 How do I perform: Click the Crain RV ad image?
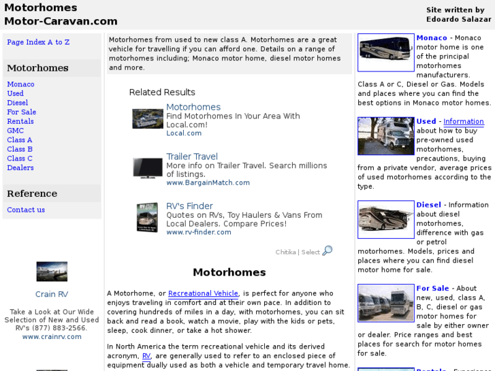point(52,272)
